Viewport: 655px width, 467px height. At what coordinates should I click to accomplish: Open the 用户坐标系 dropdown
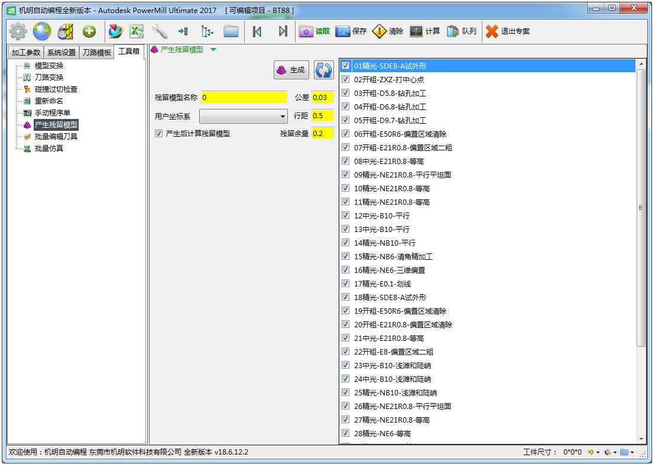[x=244, y=116]
